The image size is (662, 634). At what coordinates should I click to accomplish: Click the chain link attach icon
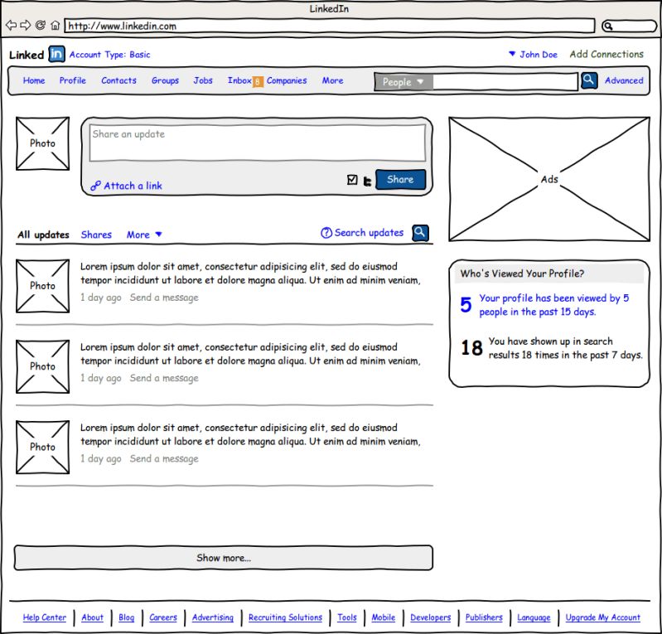click(96, 186)
